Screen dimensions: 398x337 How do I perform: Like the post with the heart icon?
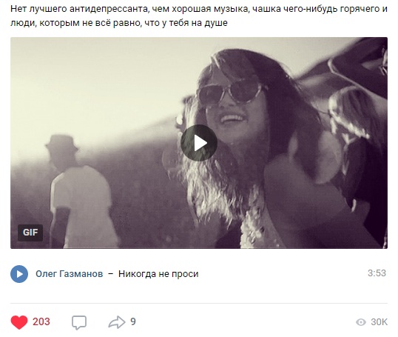(19, 322)
